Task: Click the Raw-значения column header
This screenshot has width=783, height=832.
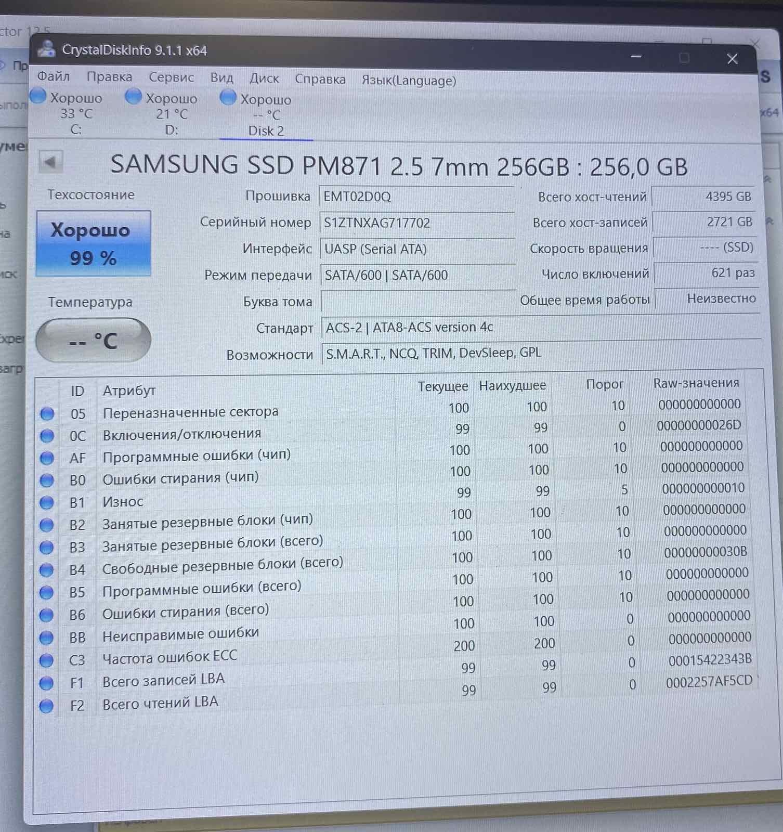Action: (696, 383)
